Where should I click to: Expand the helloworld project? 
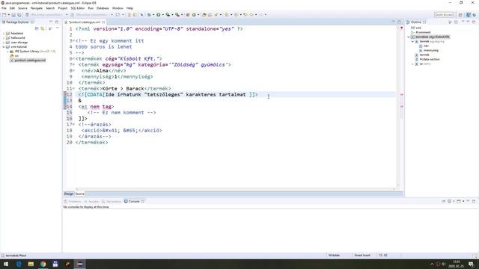(x=4, y=38)
